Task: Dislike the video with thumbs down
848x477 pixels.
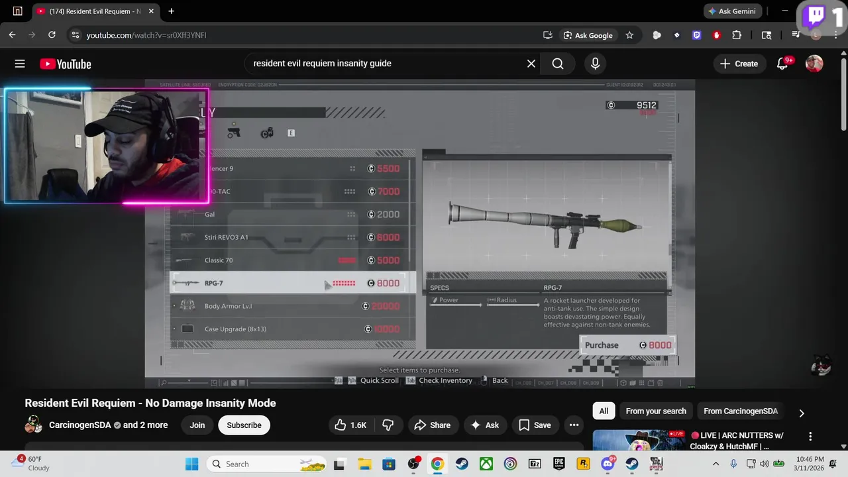Action: 388,425
